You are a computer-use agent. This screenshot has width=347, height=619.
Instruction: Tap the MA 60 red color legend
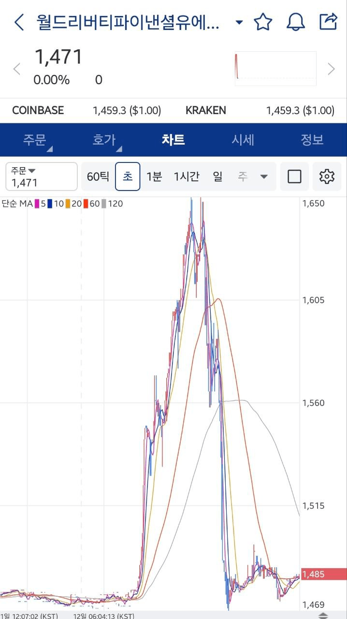point(91,204)
